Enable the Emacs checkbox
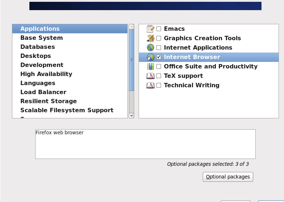Image resolution: width=284 pixels, height=202 pixels. point(159,29)
